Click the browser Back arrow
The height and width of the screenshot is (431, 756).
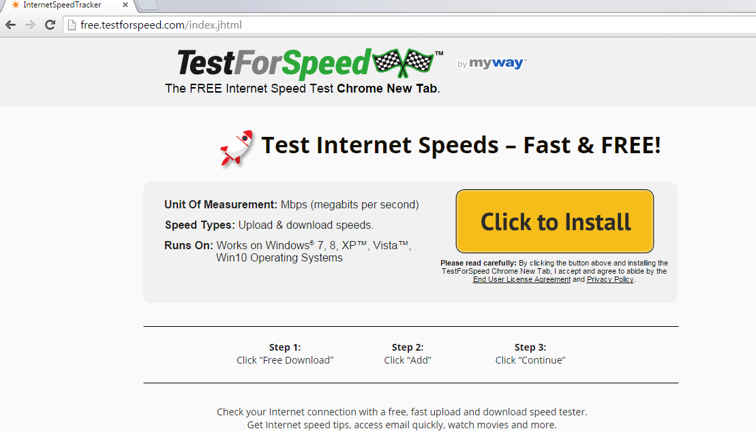(x=11, y=25)
